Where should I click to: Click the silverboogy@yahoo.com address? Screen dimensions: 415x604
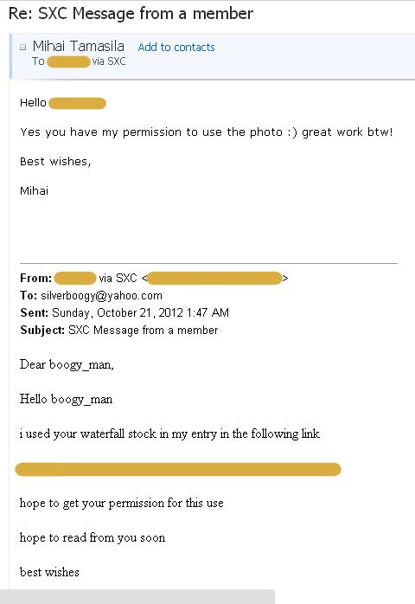pyautogui.click(x=101, y=296)
